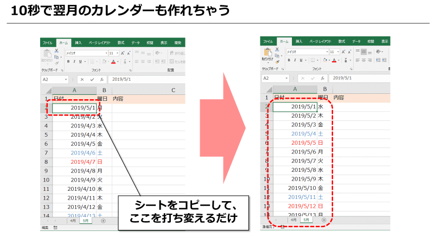Open Name Box dropdown in May-dates Excel window
The image size is (434, 244).
pos(286,78)
